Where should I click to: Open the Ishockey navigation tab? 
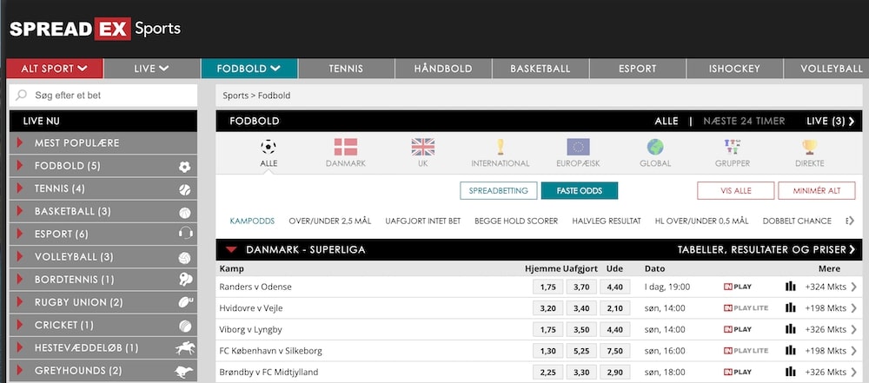click(x=734, y=69)
